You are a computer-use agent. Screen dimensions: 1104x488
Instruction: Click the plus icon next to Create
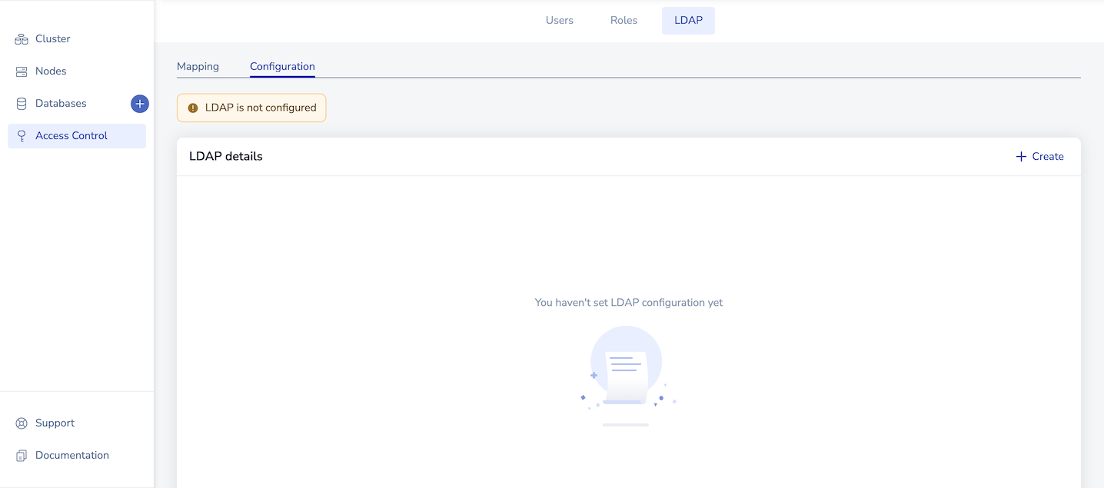(1021, 157)
